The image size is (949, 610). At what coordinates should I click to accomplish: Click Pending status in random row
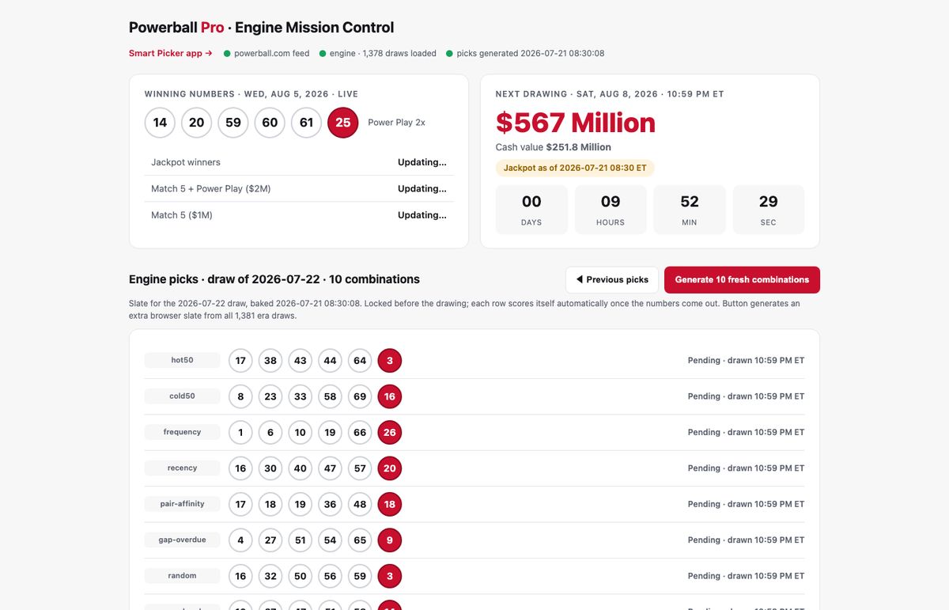click(746, 576)
